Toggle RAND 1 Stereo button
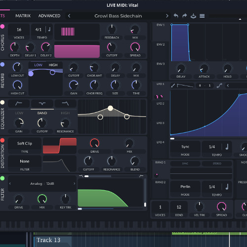This screenshot has height=247, width=247. pos(217,164)
